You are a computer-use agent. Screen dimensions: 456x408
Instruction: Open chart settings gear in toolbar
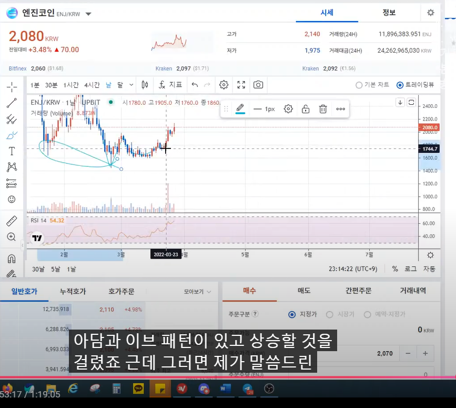(x=224, y=85)
